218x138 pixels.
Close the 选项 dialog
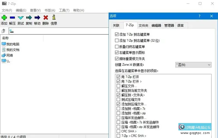coord(211,16)
